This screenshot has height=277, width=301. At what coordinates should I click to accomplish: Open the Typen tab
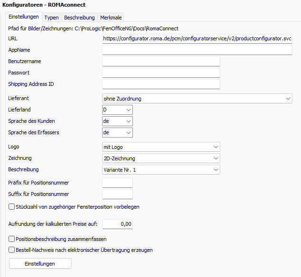(51, 18)
